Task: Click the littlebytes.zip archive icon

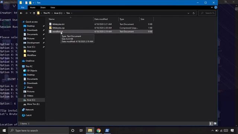Action: (51, 28)
